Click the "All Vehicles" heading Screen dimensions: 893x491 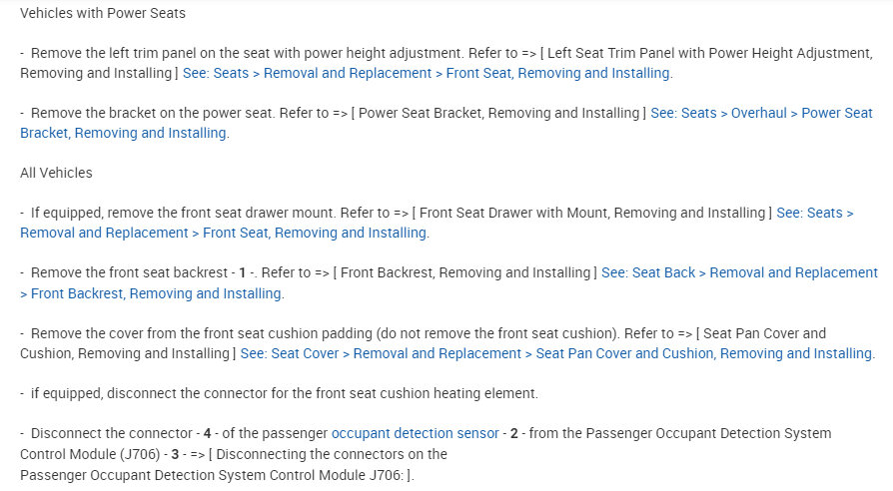pyautogui.click(x=56, y=173)
